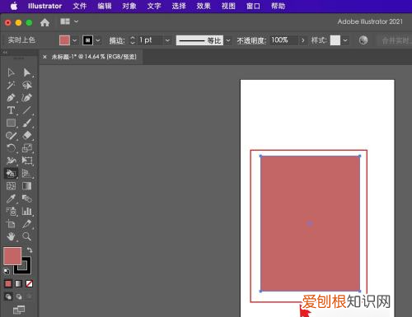Select the Perspective Grid tool

[26, 173]
